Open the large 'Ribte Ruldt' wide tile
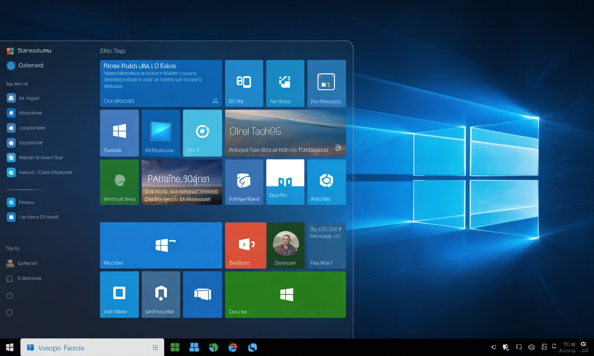 pyautogui.click(x=161, y=83)
